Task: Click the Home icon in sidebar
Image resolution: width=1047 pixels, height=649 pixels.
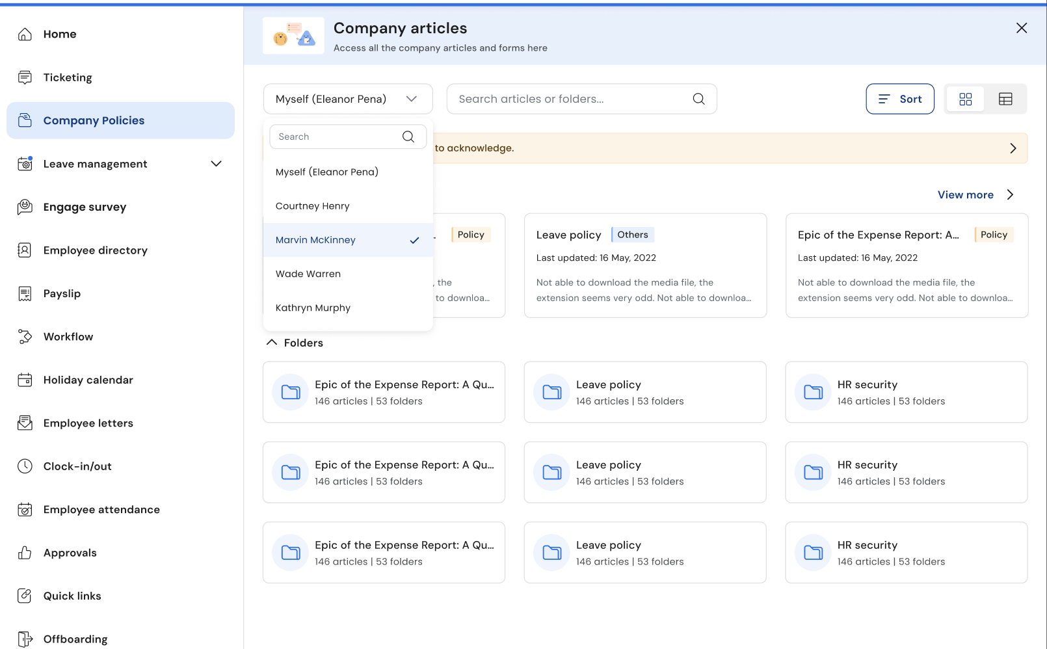Action: coord(25,34)
